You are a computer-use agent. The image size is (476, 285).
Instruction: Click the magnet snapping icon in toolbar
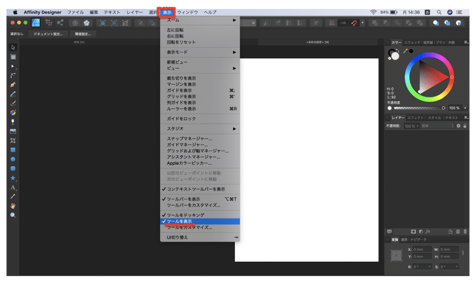354,23
